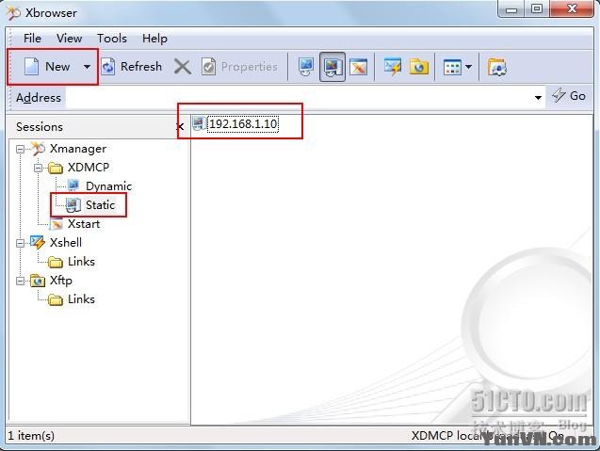Select the 192.168.1.10 session item
Screen dimensions: 600x451
point(243,124)
